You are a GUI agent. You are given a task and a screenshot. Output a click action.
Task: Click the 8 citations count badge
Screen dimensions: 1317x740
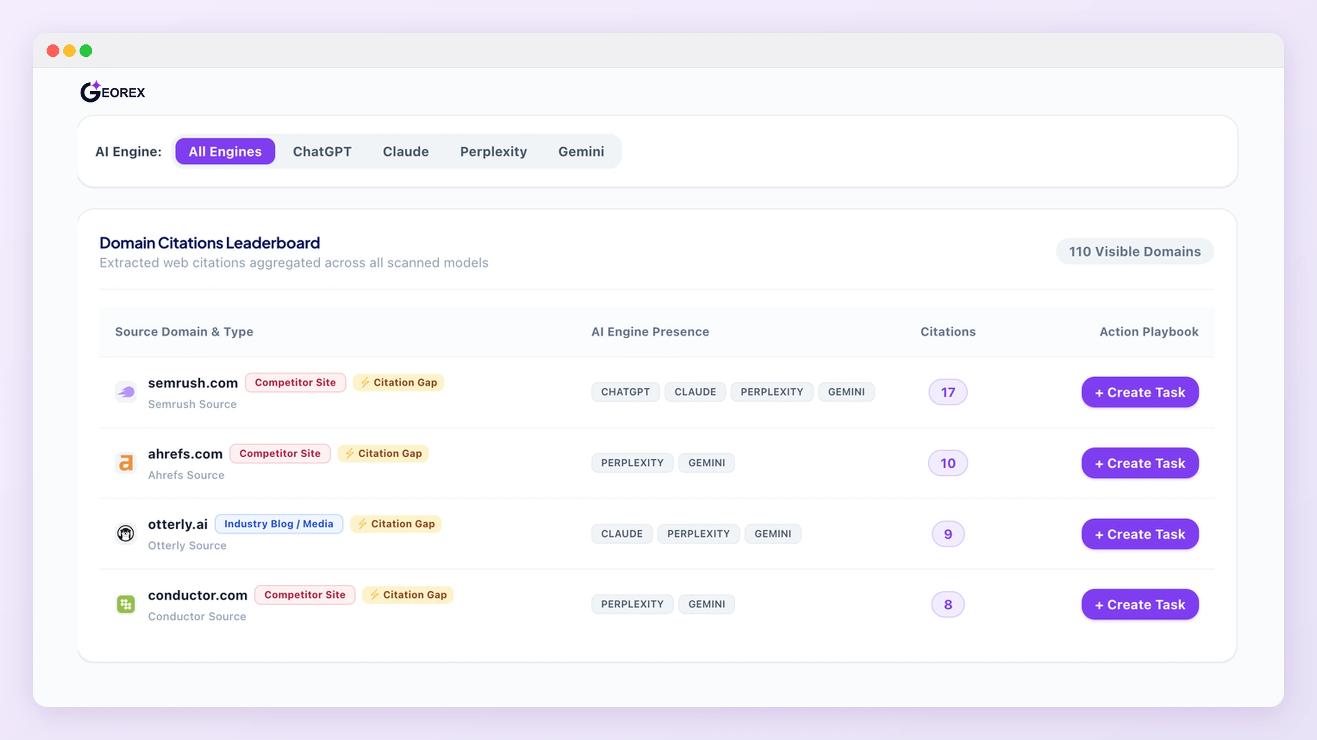(x=948, y=604)
